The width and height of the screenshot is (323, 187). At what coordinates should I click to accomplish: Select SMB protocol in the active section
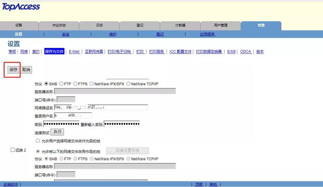(x=46, y=84)
